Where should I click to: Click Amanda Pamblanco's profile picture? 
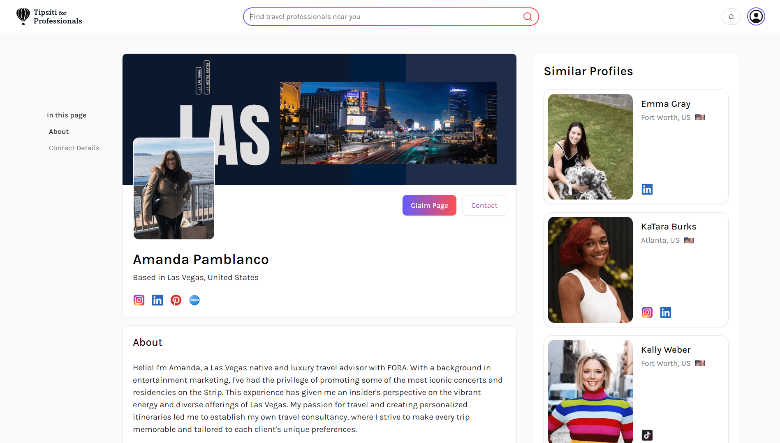[x=174, y=189]
